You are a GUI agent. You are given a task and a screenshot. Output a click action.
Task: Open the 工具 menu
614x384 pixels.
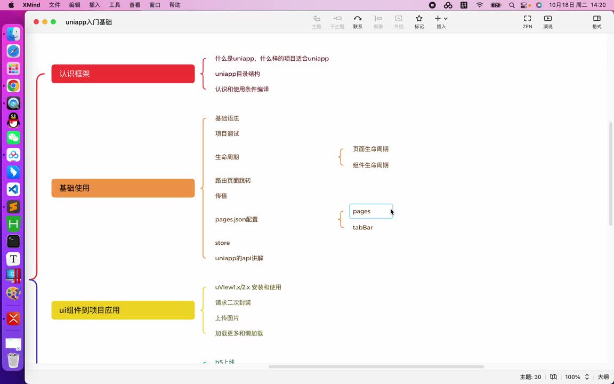(x=115, y=5)
